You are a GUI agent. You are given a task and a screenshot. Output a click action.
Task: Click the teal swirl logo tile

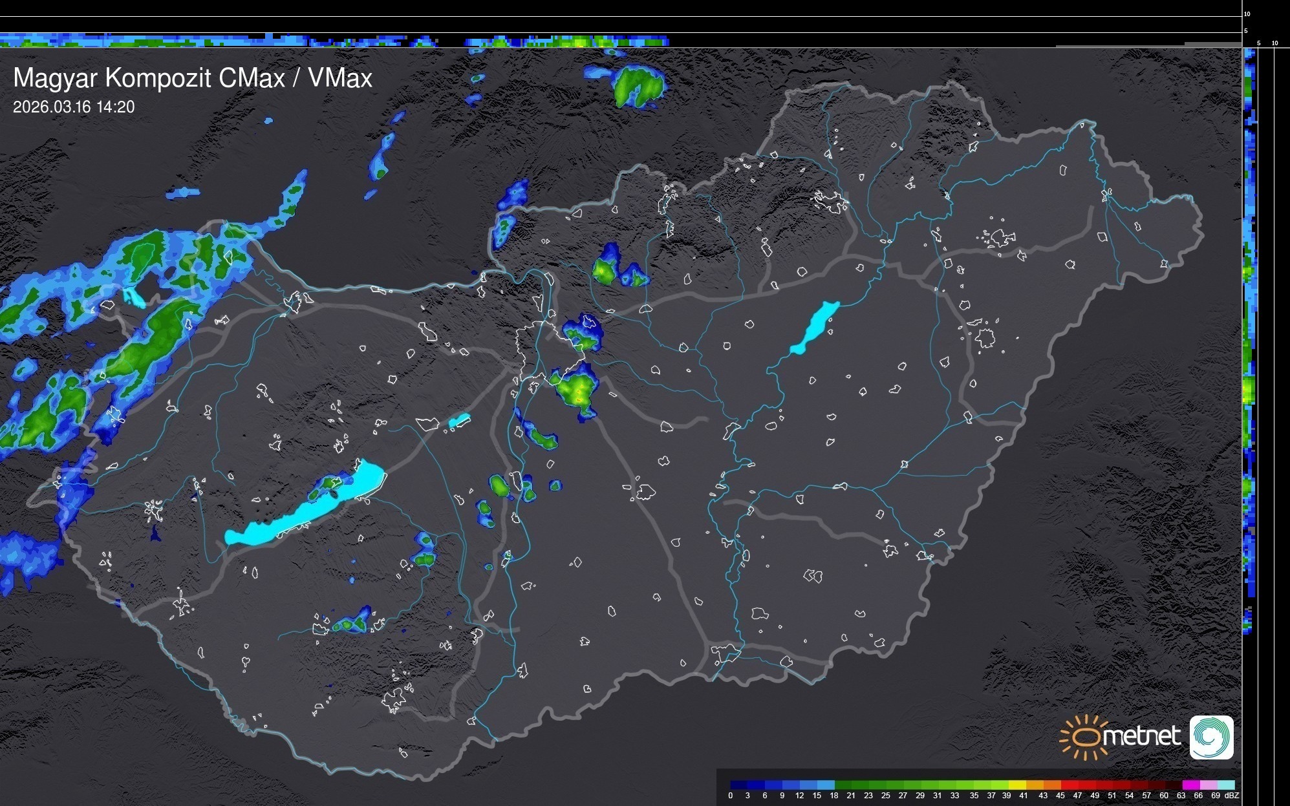click(x=1211, y=737)
